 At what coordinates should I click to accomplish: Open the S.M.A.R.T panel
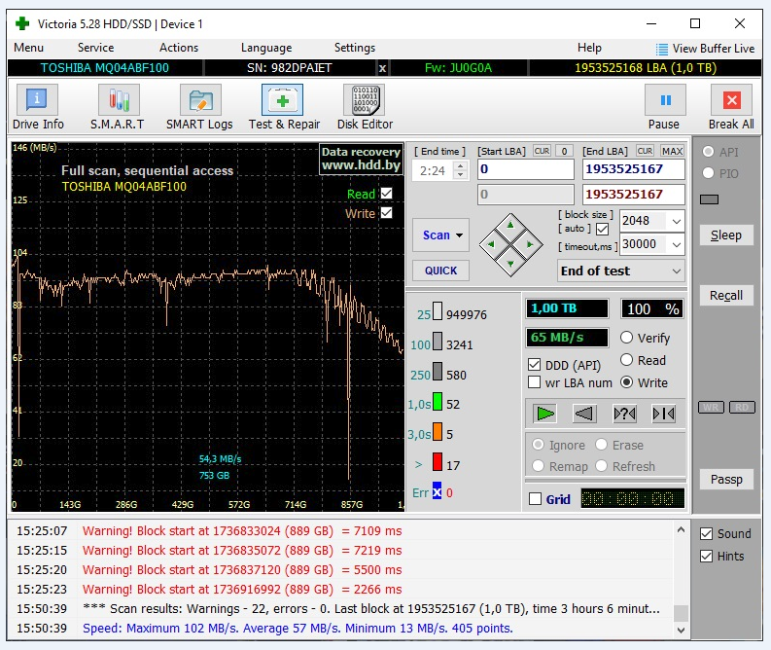pos(119,99)
